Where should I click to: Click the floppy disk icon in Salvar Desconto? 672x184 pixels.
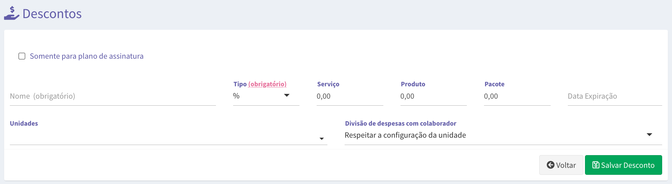click(596, 165)
